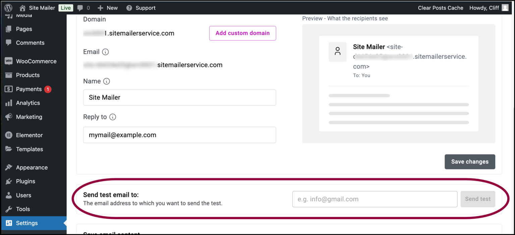Screen dimensions: 515x235
Task: Click the WooCommerce sidebar icon
Action: [9, 61]
